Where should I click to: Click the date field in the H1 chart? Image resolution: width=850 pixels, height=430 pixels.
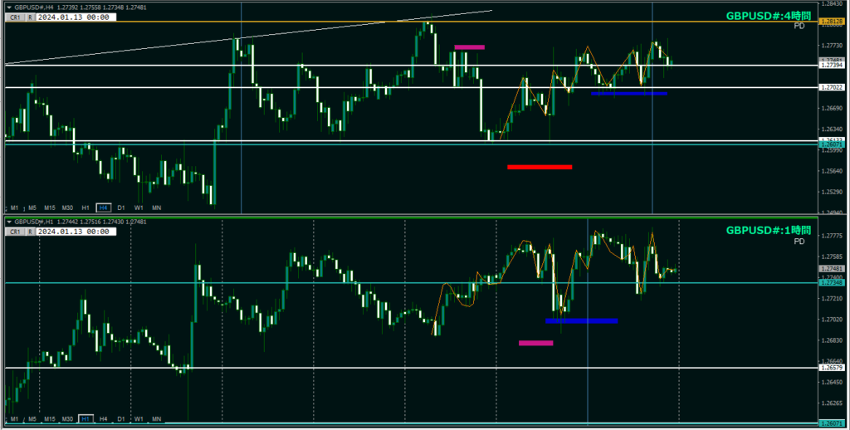[76, 232]
